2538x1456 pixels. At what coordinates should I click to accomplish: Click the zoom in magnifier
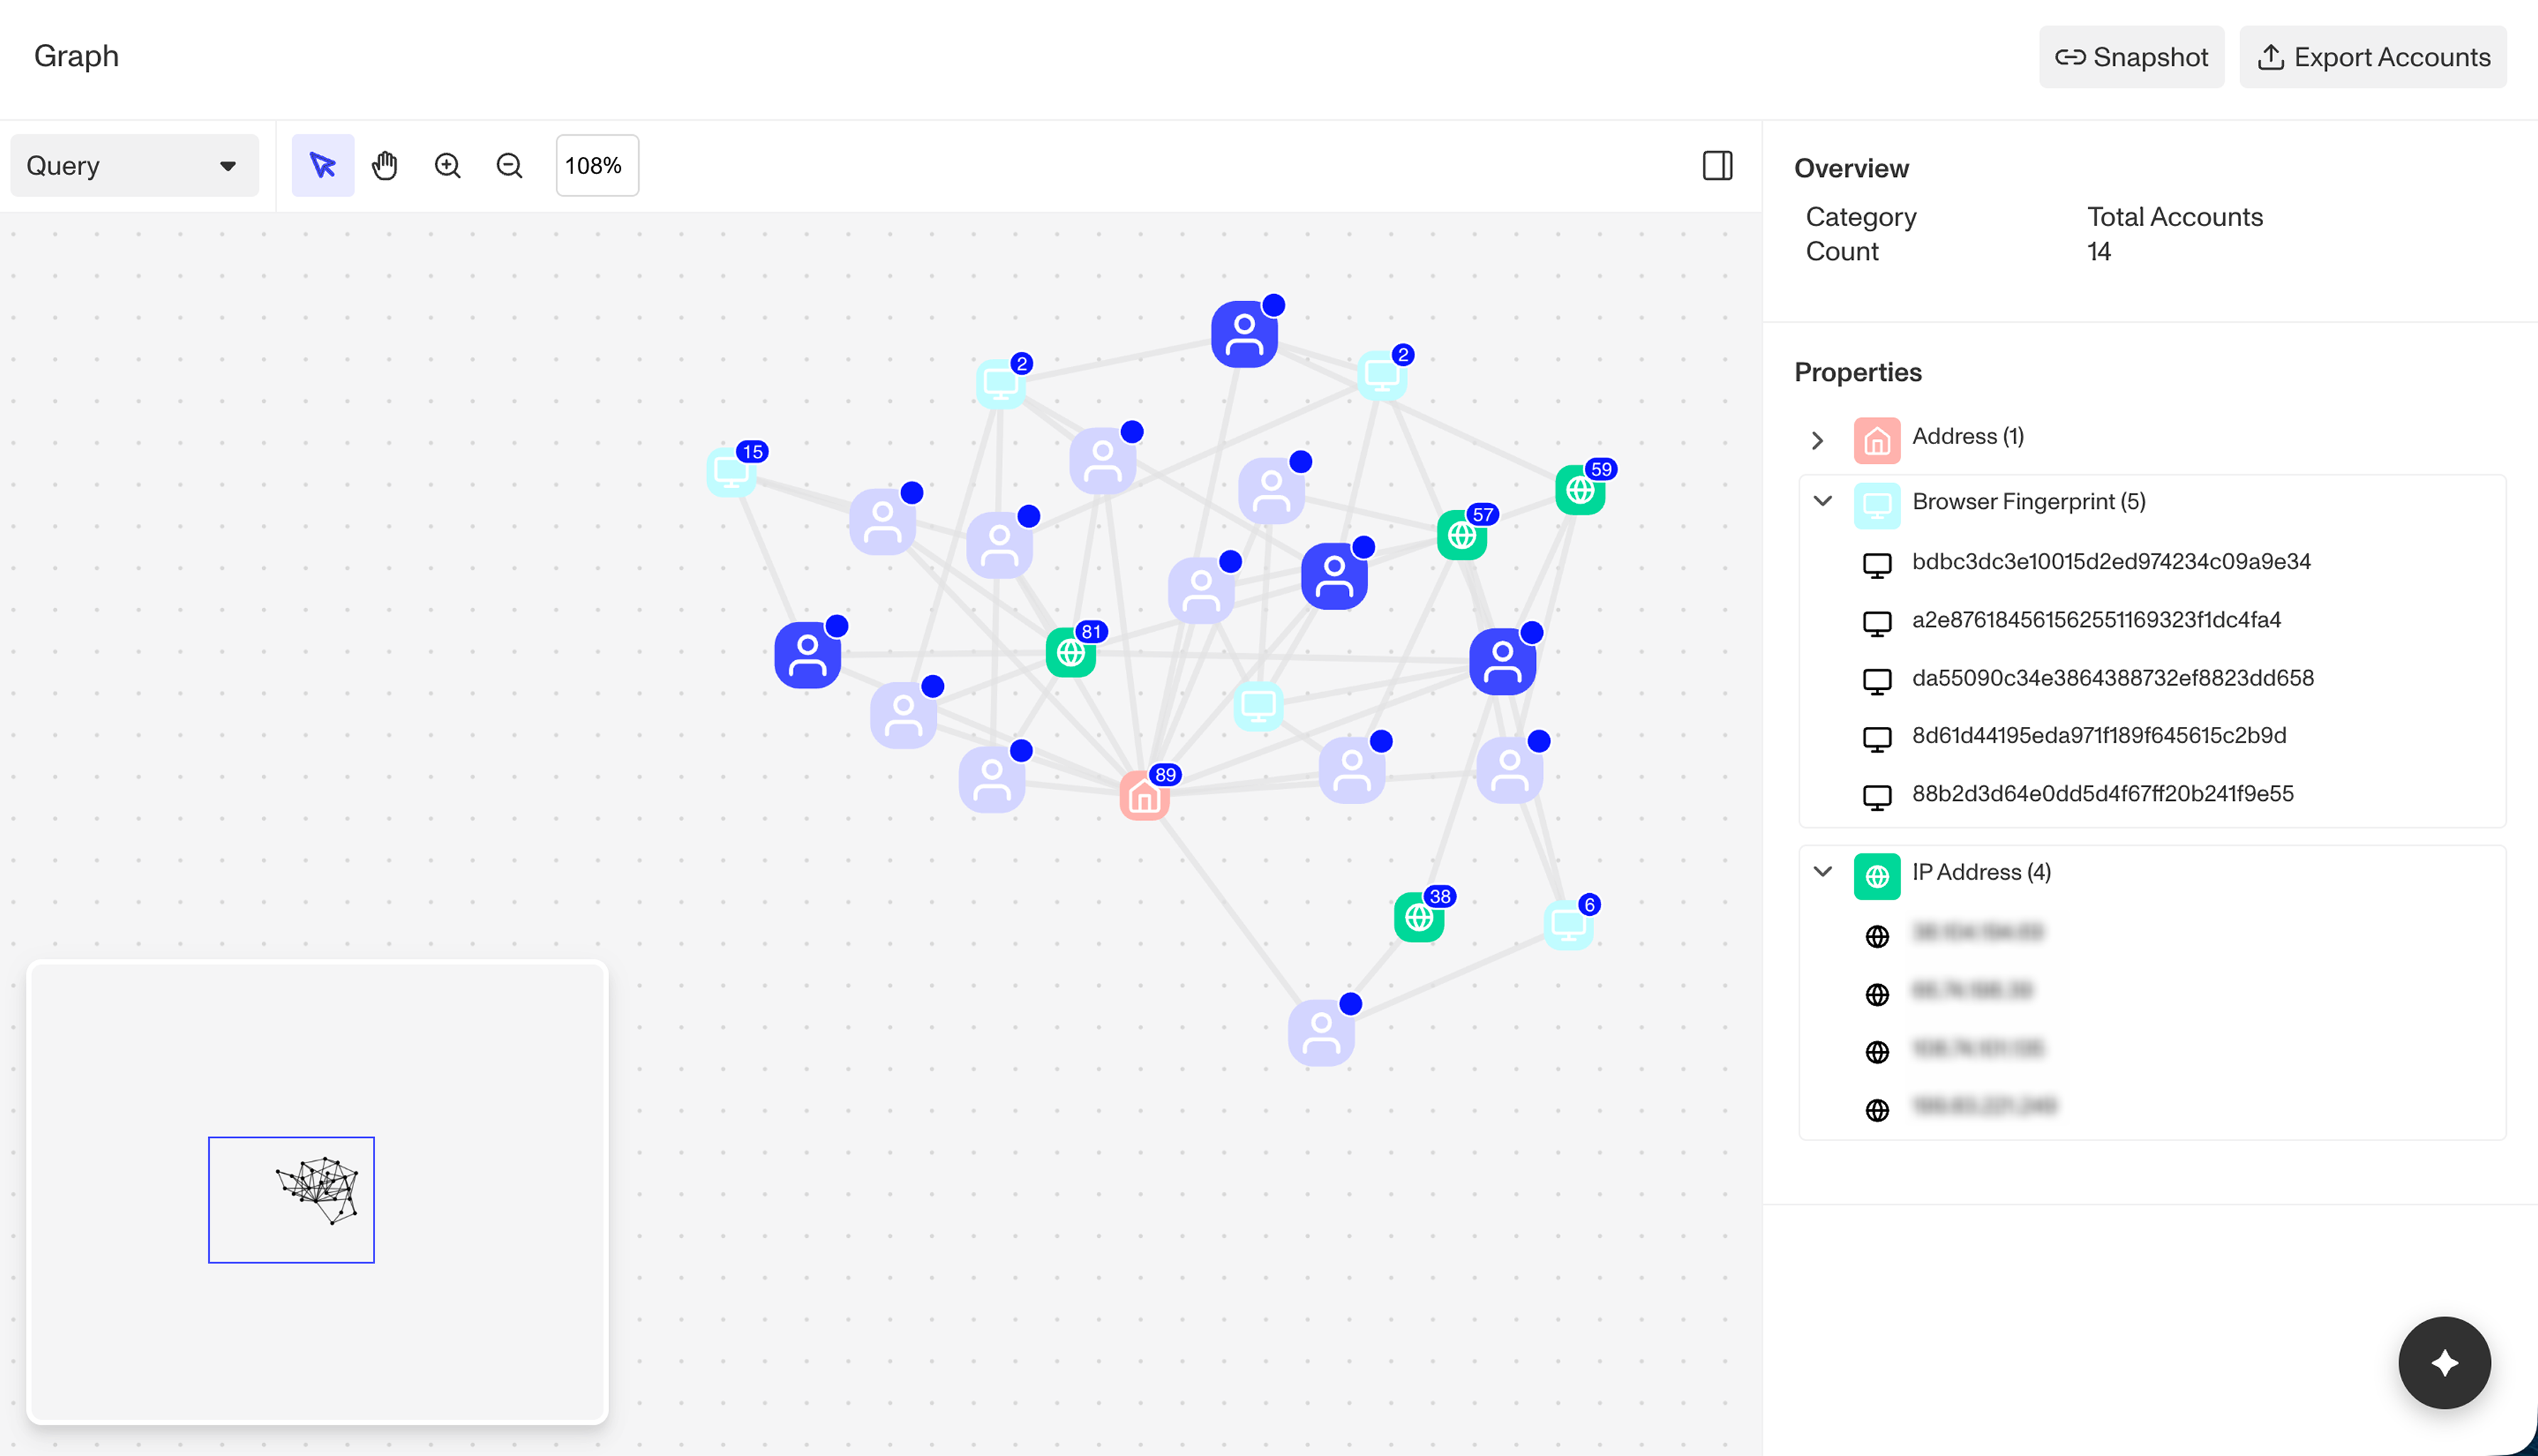[447, 165]
